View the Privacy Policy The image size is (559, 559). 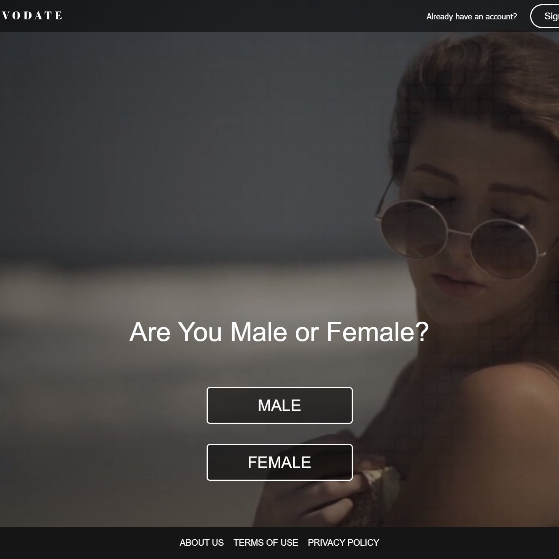[343, 543]
